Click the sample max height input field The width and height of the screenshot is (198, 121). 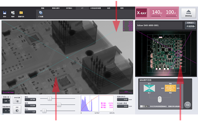122,106
